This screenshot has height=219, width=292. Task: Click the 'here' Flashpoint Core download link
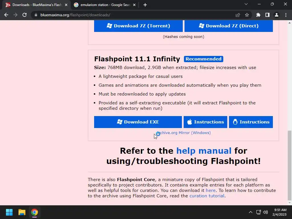[x=211, y=190]
